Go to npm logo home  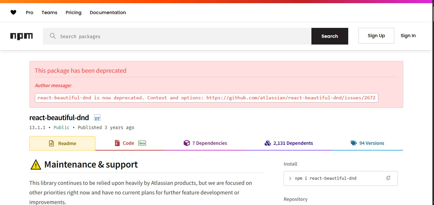click(x=21, y=36)
